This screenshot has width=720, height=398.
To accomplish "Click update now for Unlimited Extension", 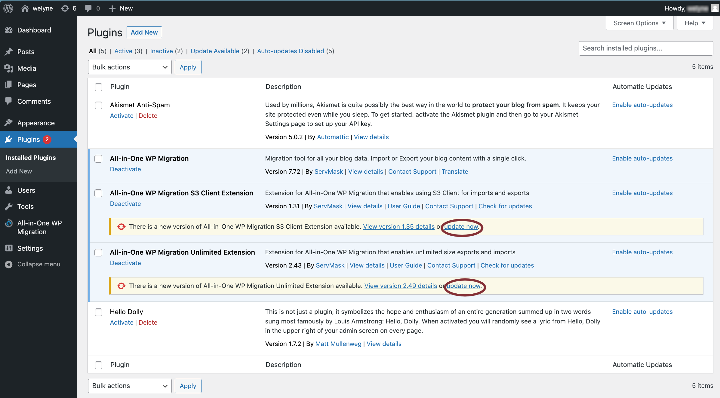I will point(463,286).
